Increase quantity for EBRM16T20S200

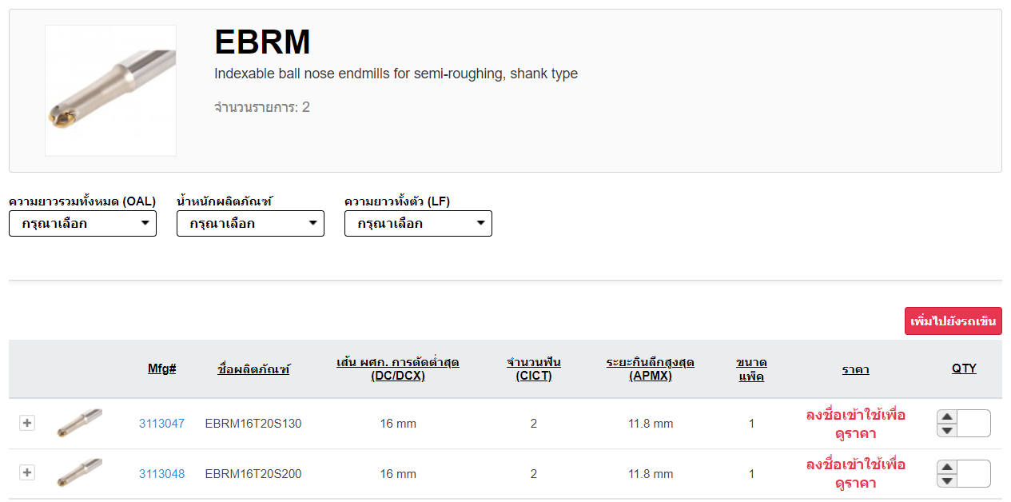(947, 467)
